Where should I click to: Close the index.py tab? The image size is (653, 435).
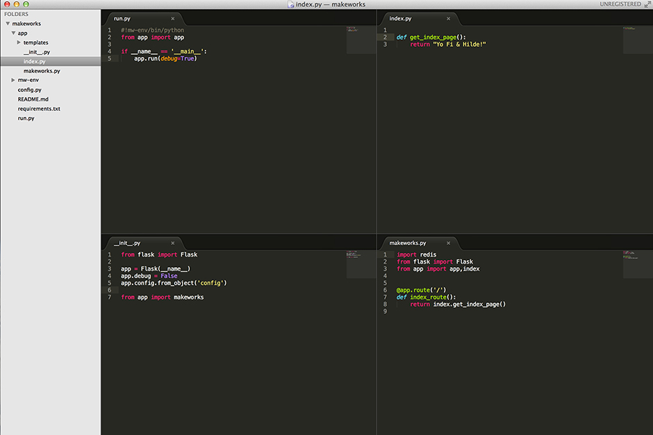click(449, 19)
